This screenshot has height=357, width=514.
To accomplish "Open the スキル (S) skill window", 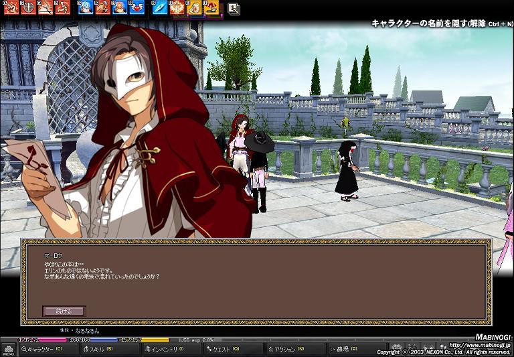I will point(110,350).
